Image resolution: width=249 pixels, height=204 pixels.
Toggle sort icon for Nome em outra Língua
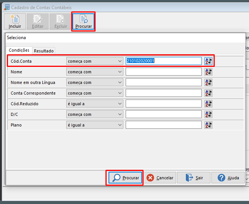(x=208, y=82)
